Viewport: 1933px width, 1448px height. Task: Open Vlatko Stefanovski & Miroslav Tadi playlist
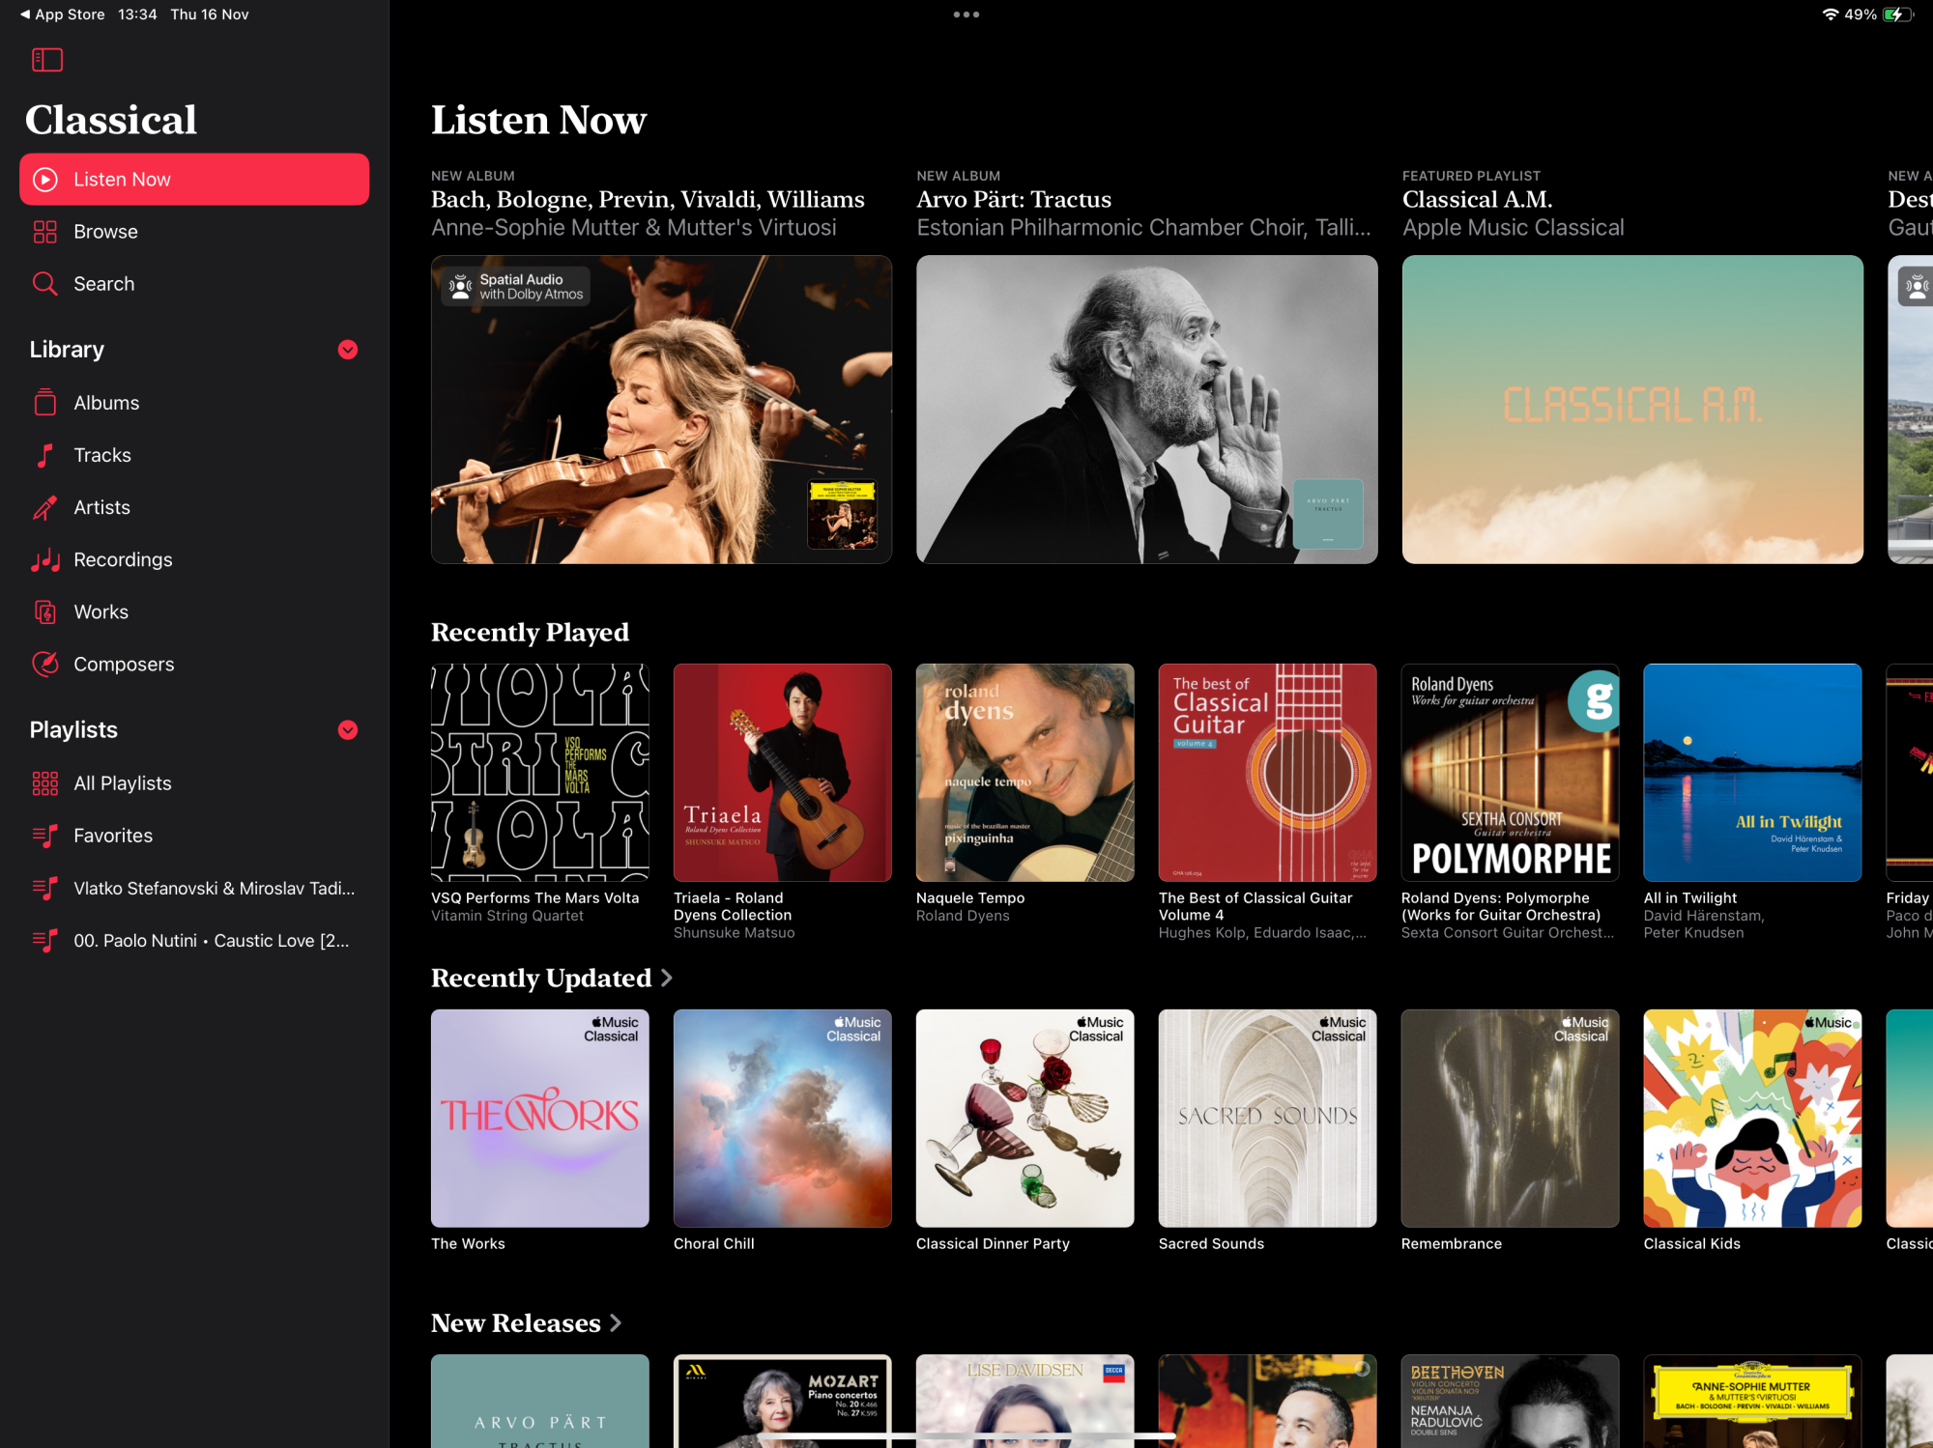pyautogui.click(x=194, y=888)
